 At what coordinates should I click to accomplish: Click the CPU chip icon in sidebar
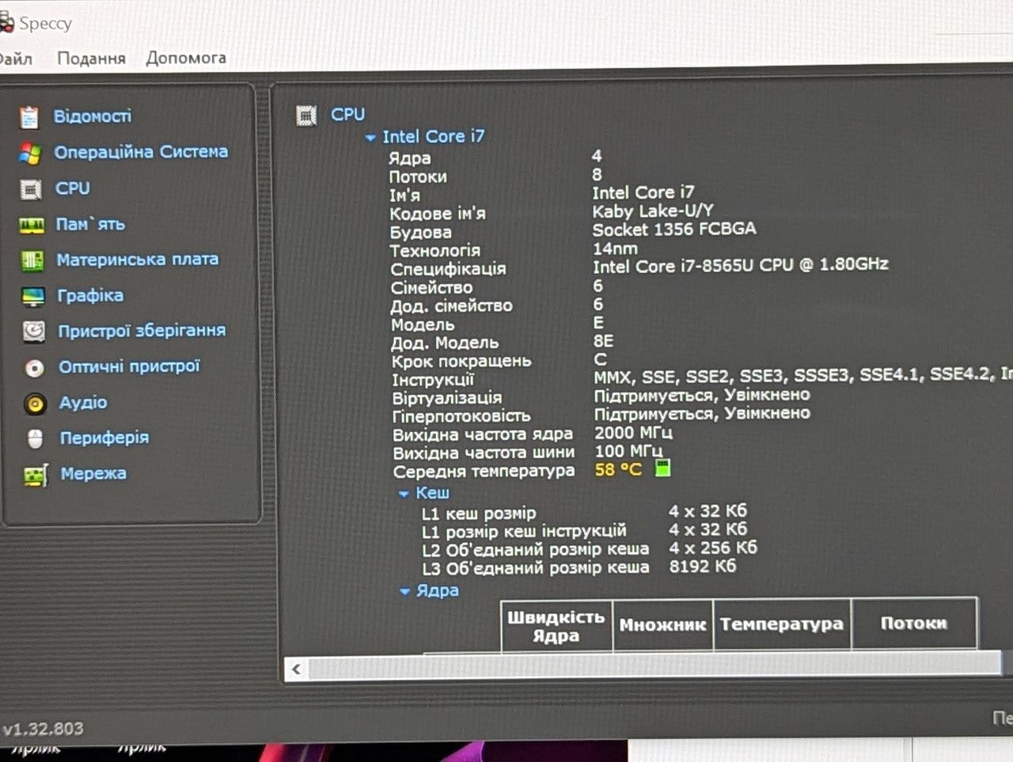[x=31, y=190]
